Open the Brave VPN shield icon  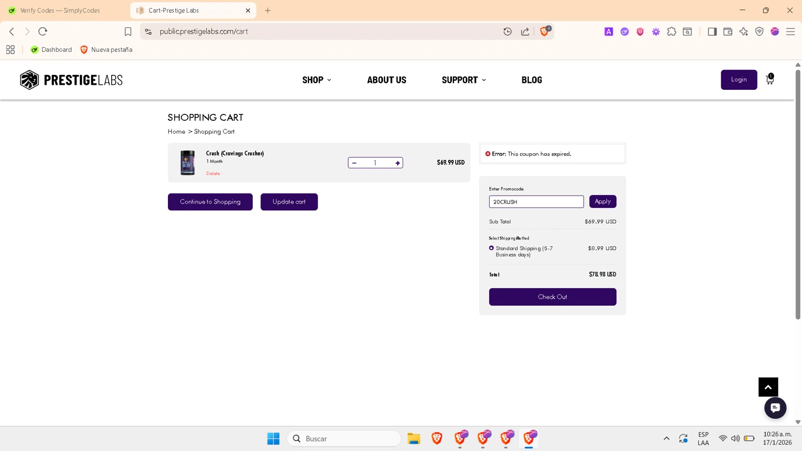[759, 32]
